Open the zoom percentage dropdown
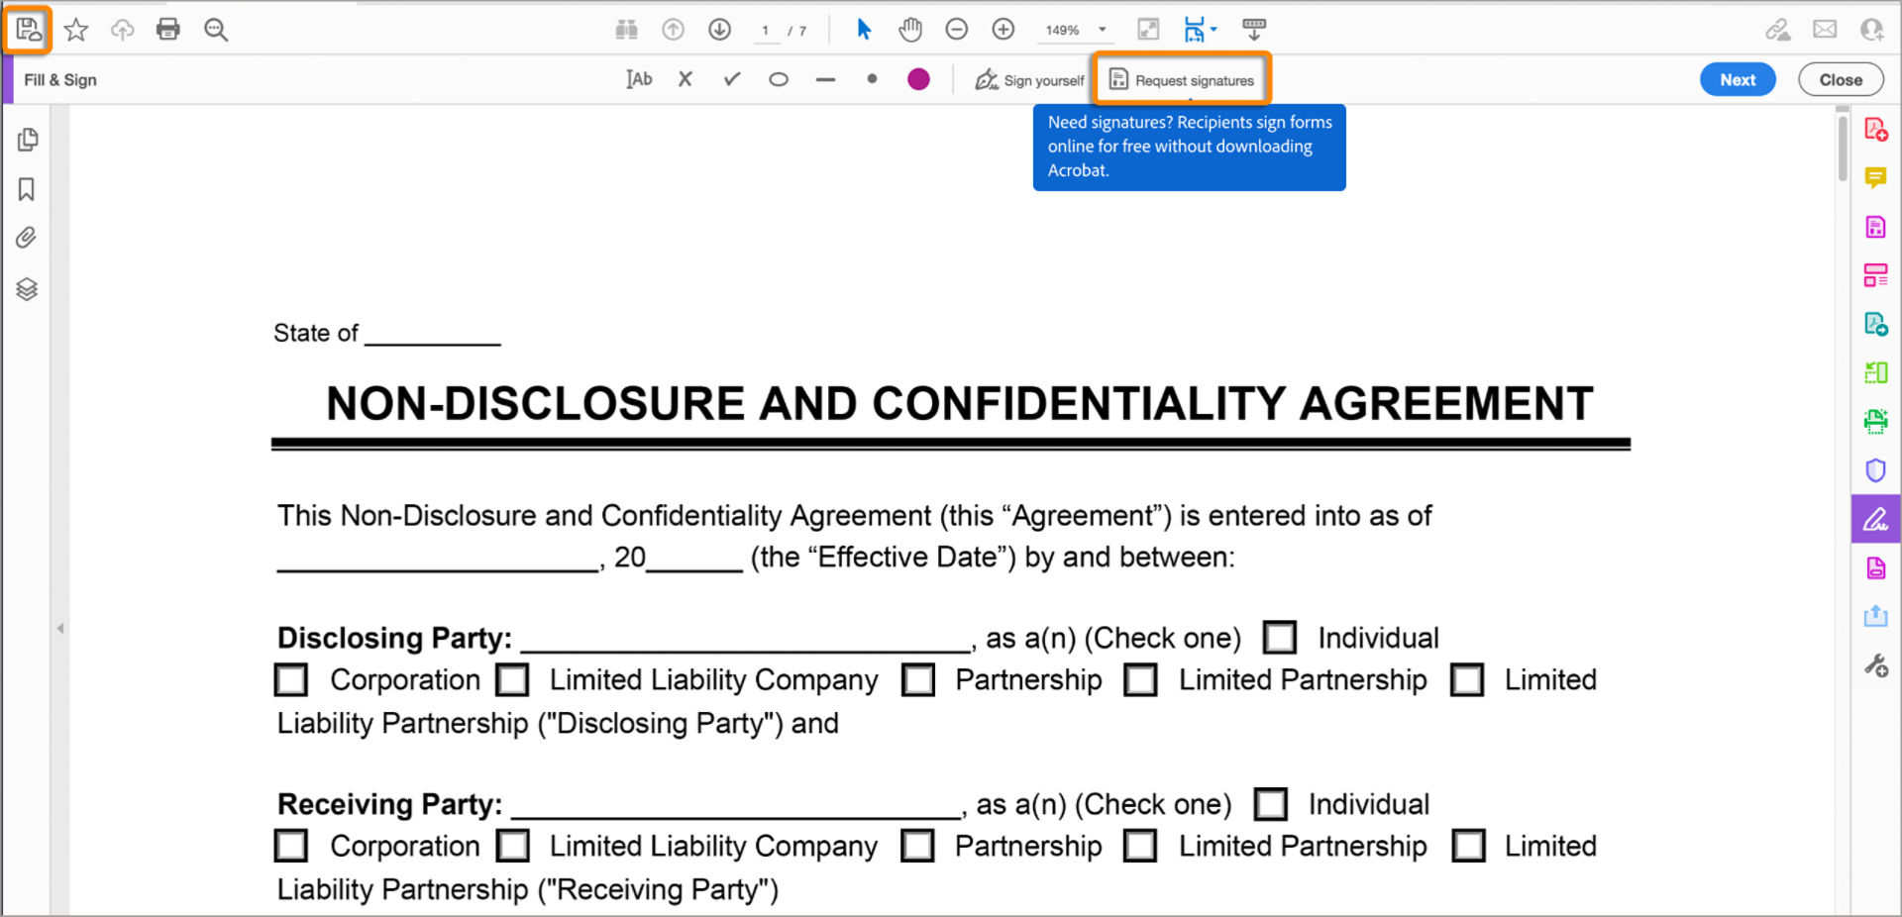 [1100, 30]
